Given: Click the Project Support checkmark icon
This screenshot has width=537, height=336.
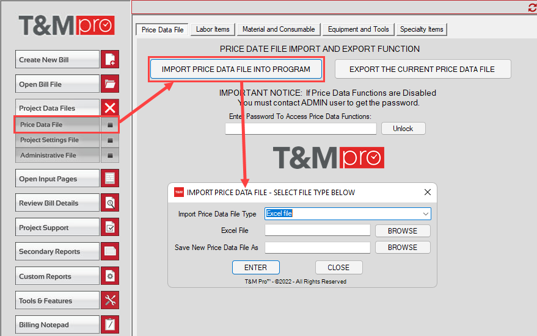Looking at the screenshot, I should (x=110, y=227).
